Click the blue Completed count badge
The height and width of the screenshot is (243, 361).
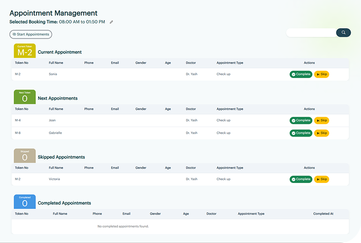tap(25, 202)
